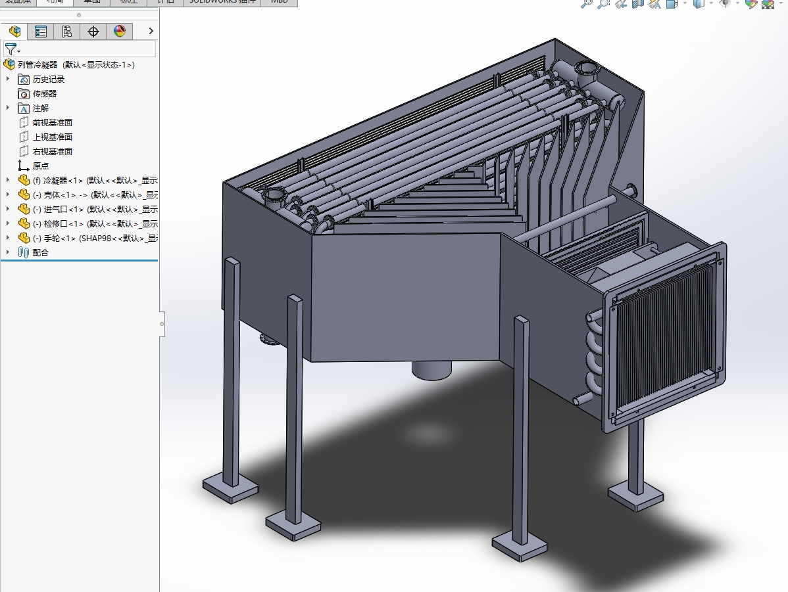Open the FeatureManager design tree tab
This screenshot has width=788, height=592.
click(14, 32)
